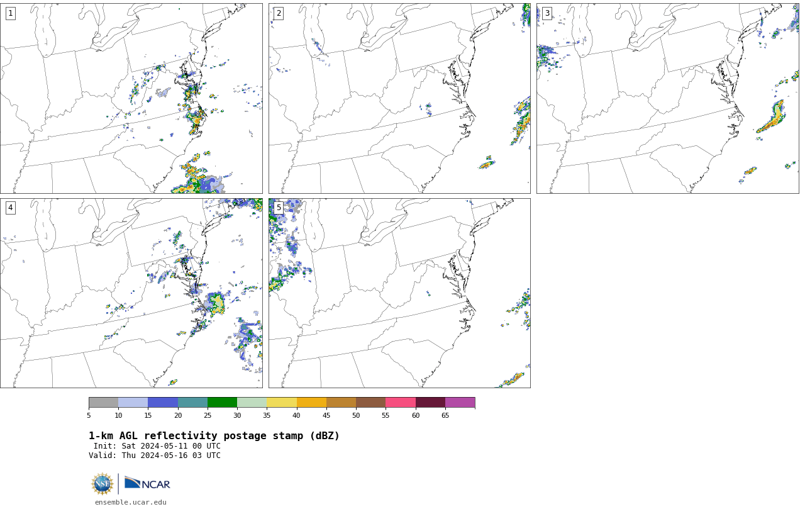This screenshot has height=509, width=805.
Task: Click colorbar tick label 65
Action: pos(445,415)
